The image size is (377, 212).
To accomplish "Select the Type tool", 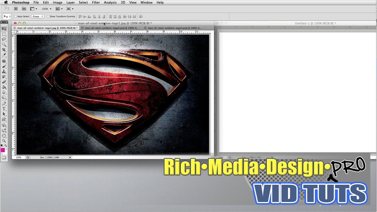I will [x=4, y=109].
